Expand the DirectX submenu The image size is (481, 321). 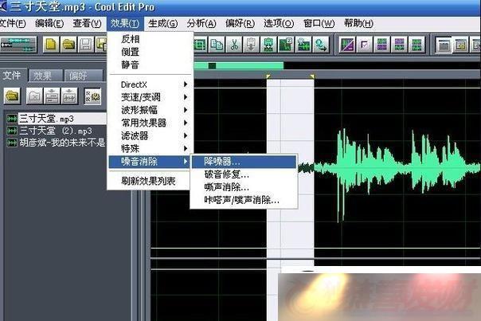(151, 84)
